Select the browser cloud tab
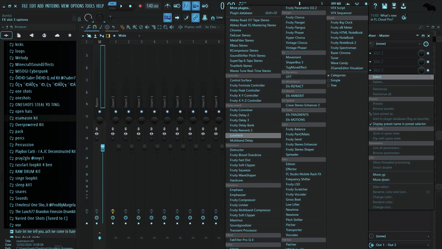The image size is (442, 249). tap(57, 35)
